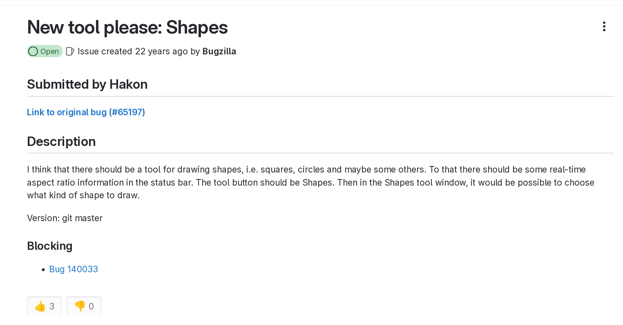Viewport: 623px width, 325px height.
Task: Click the thumbs up emoji icon
Action: (x=40, y=306)
